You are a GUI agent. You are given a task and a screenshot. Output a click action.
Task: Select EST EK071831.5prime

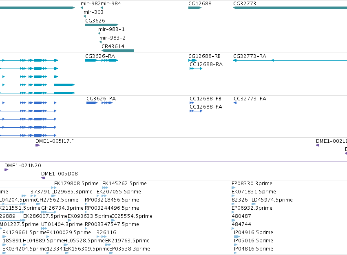point(254,192)
